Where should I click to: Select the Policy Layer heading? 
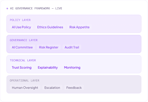[x=20, y=20]
